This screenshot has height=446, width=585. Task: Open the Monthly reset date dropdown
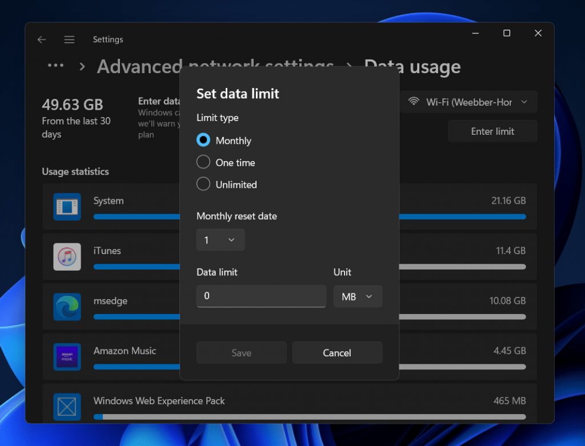point(221,240)
